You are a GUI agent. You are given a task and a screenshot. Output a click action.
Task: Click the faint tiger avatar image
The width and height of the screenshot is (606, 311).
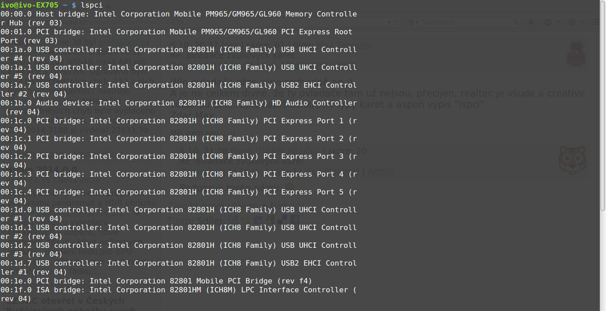[x=572, y=161]
